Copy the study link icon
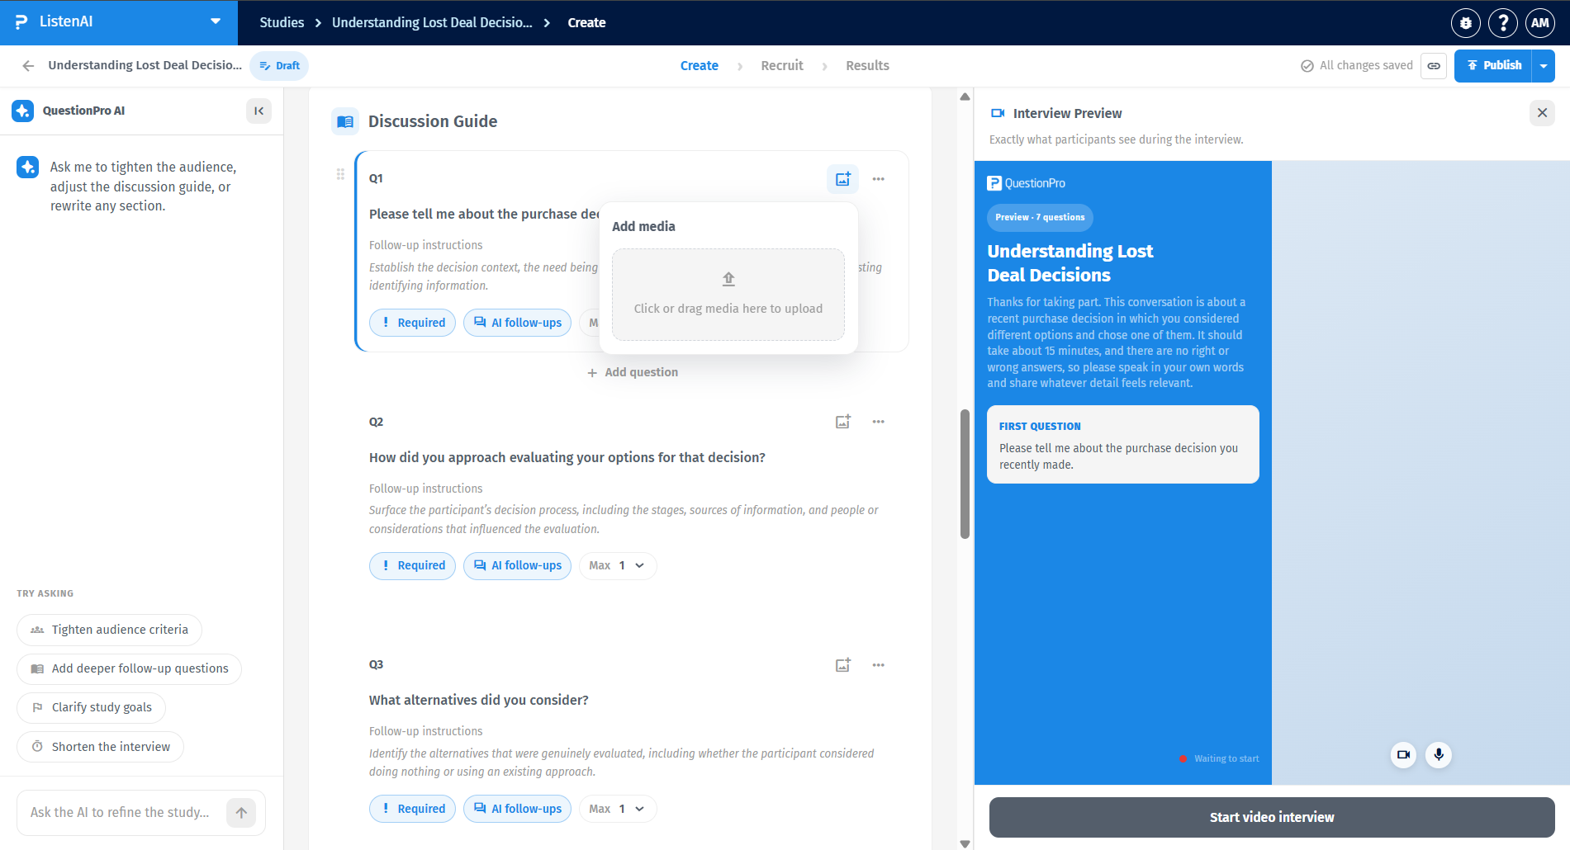 (x=1434, y=66)
